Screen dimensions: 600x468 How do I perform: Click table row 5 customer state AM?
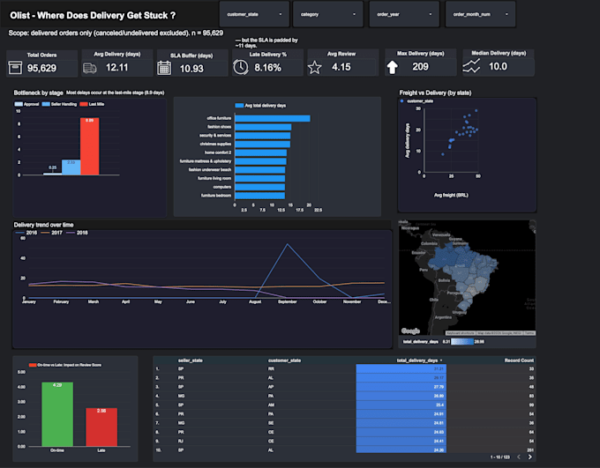(x=271, y=405)
